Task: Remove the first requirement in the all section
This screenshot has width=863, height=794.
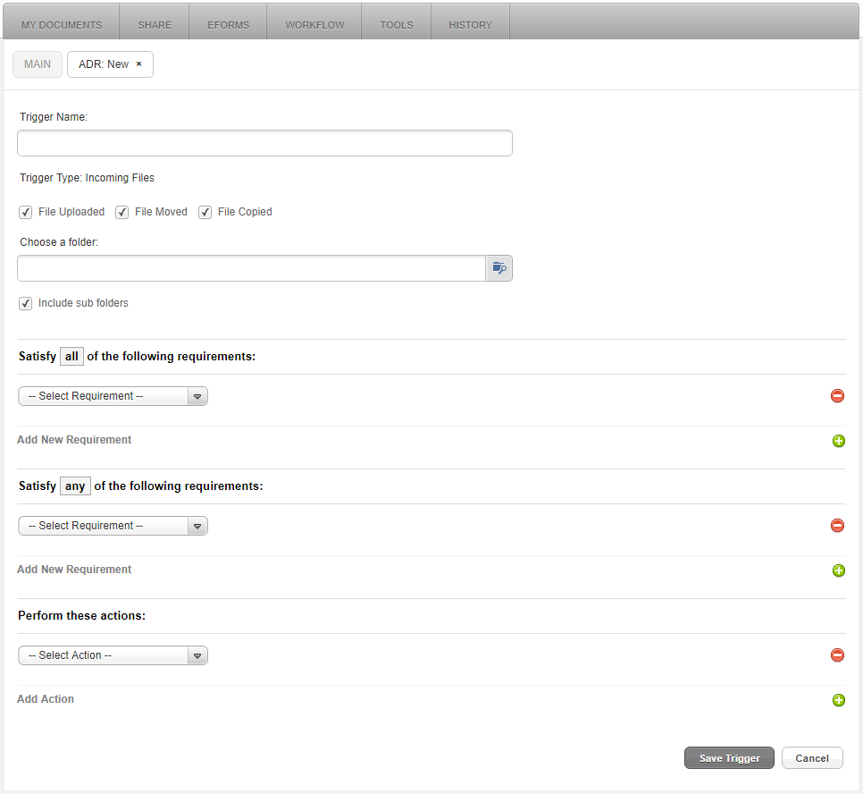Action: 837,395
